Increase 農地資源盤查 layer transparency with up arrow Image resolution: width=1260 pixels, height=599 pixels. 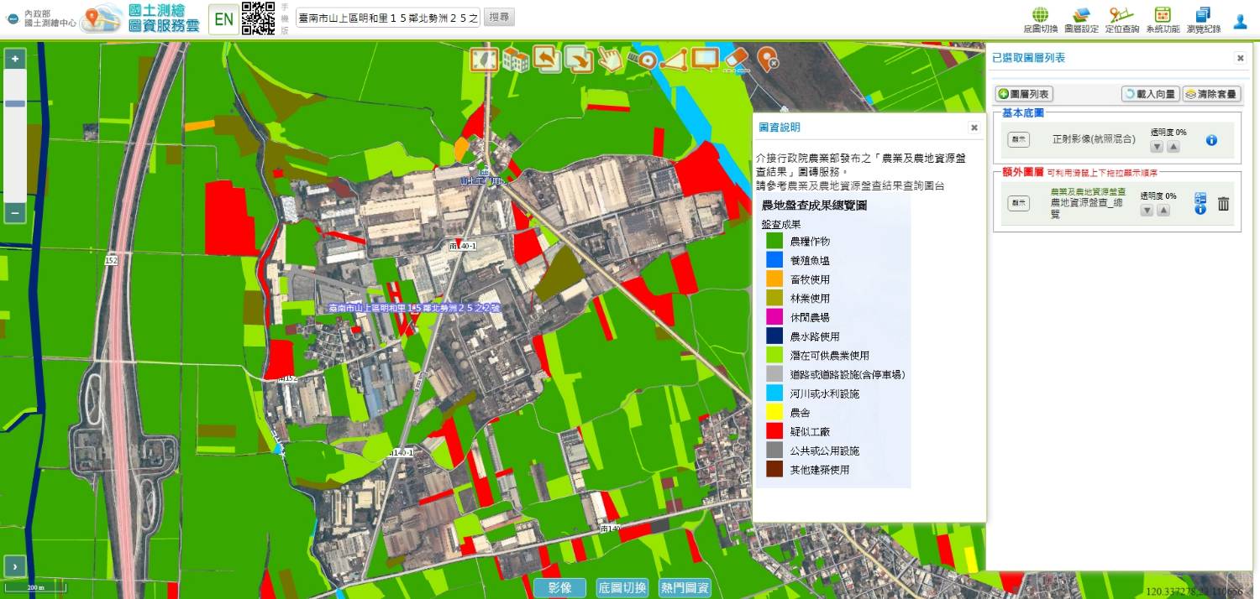pos(1163,211)
